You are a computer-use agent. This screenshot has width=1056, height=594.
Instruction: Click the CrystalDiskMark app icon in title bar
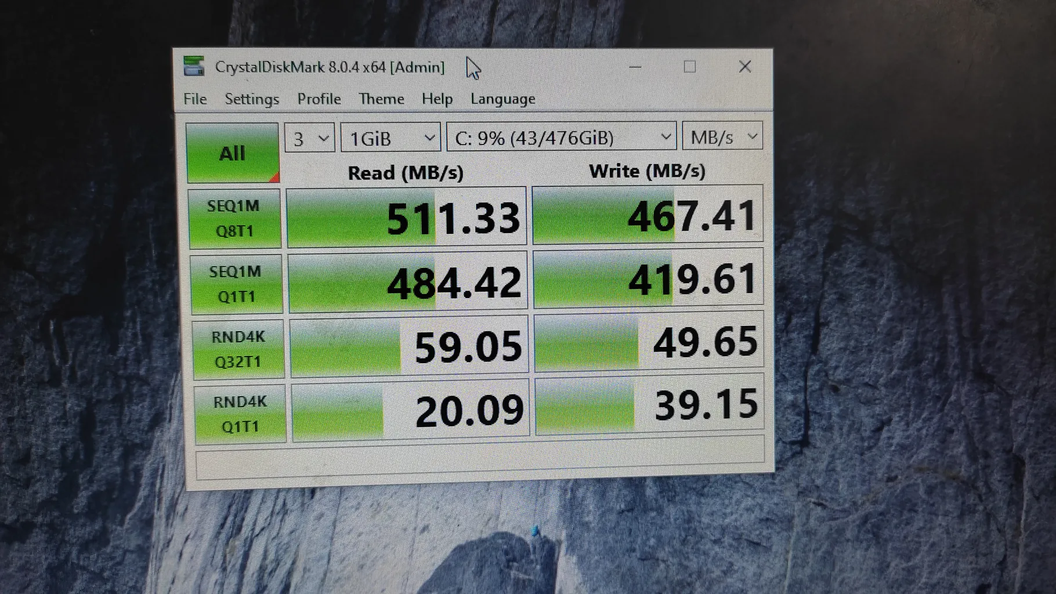pos(194,67)
